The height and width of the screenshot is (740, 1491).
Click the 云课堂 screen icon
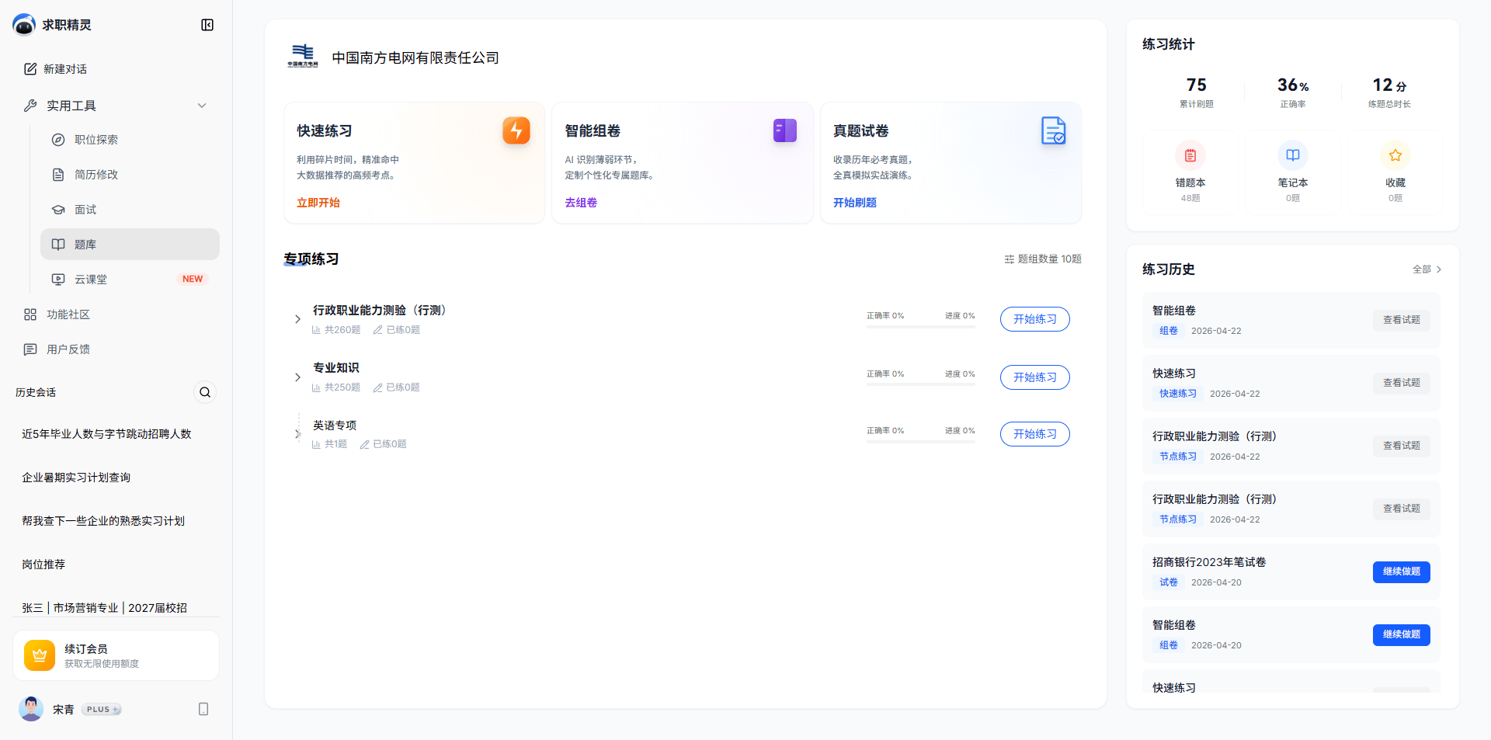[58, 280]
